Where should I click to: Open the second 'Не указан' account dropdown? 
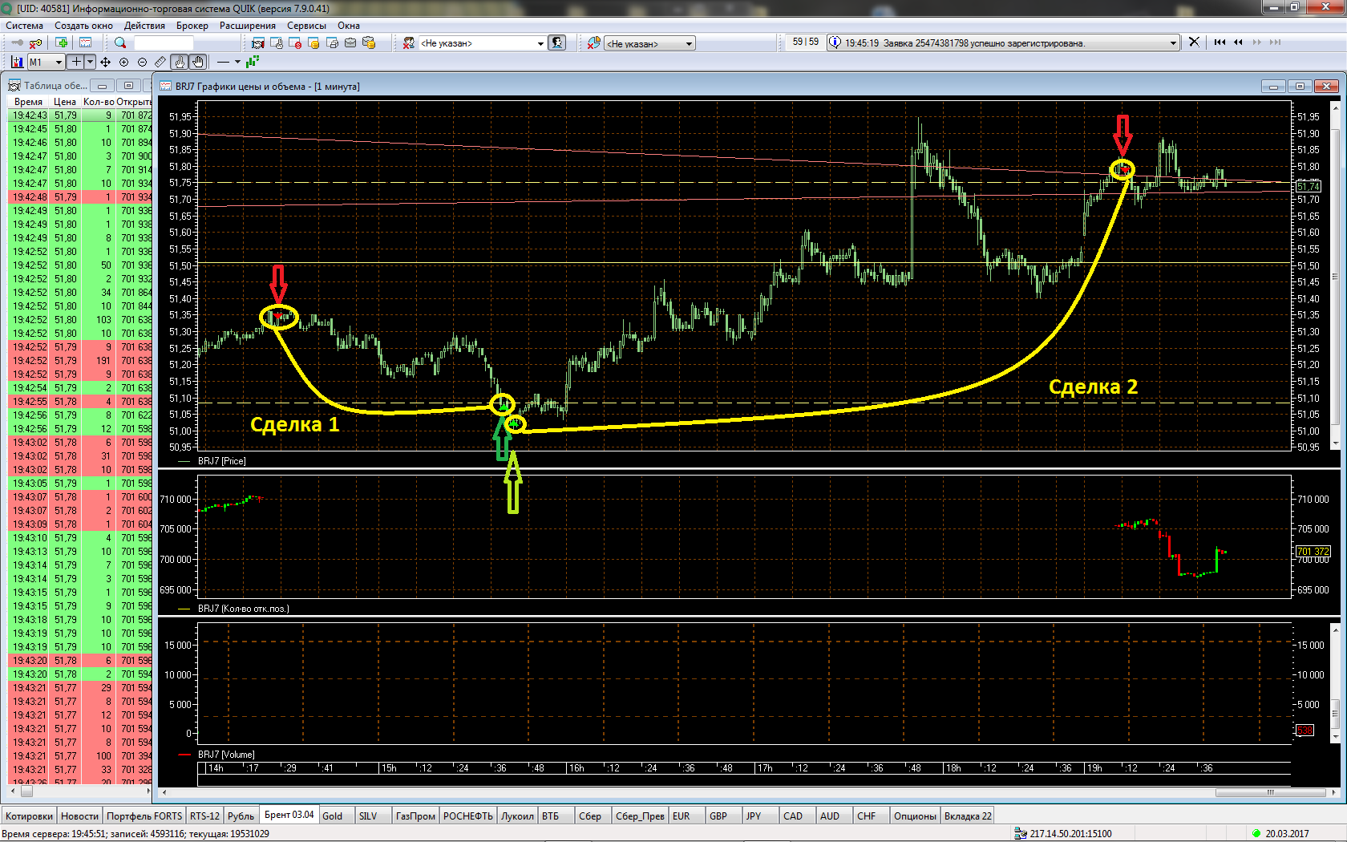pos(650,43)
